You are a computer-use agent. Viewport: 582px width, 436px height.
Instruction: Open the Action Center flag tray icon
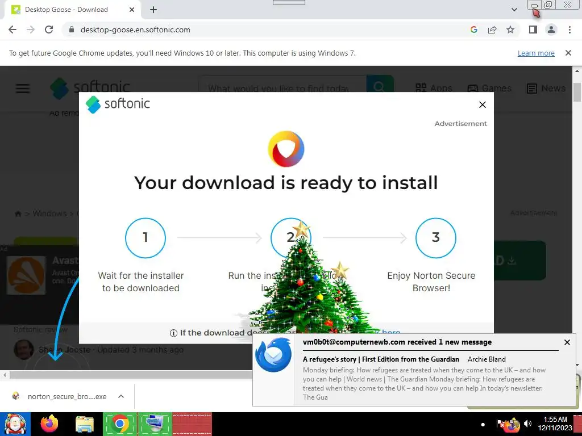coord(500,424)
